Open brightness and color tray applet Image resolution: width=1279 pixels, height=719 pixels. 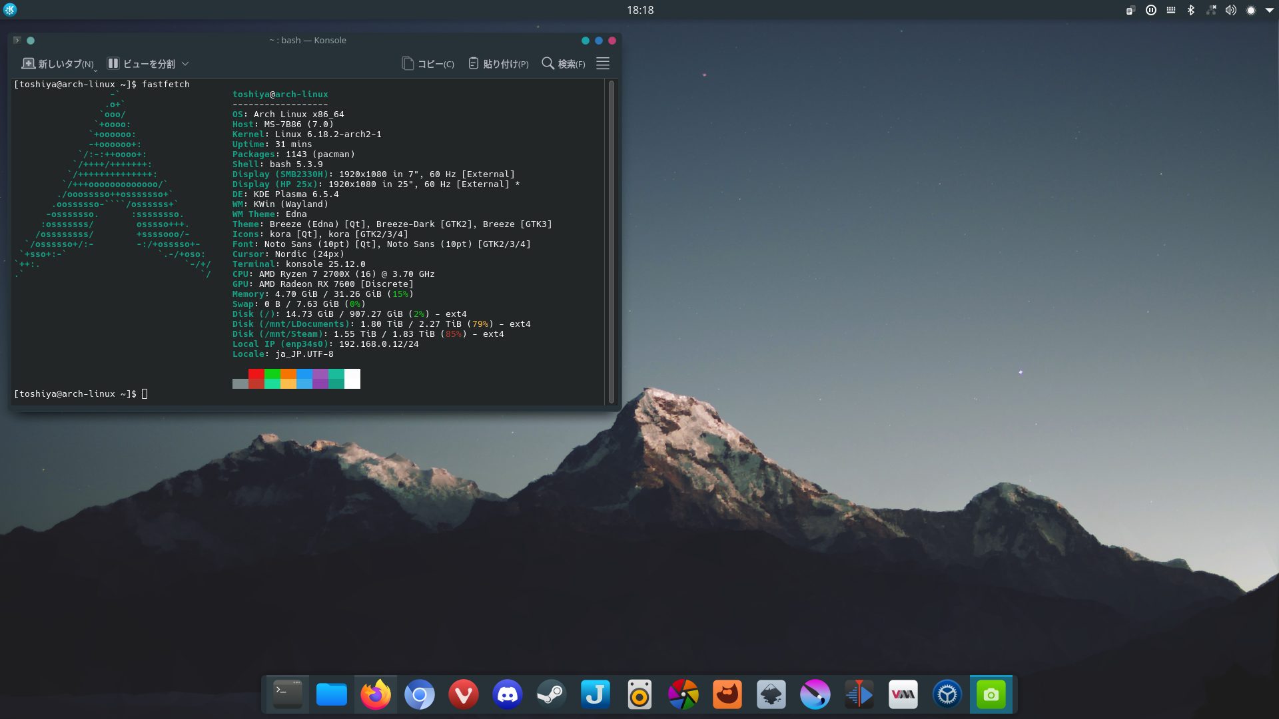pyautogui.click(x=1251, y=10)
